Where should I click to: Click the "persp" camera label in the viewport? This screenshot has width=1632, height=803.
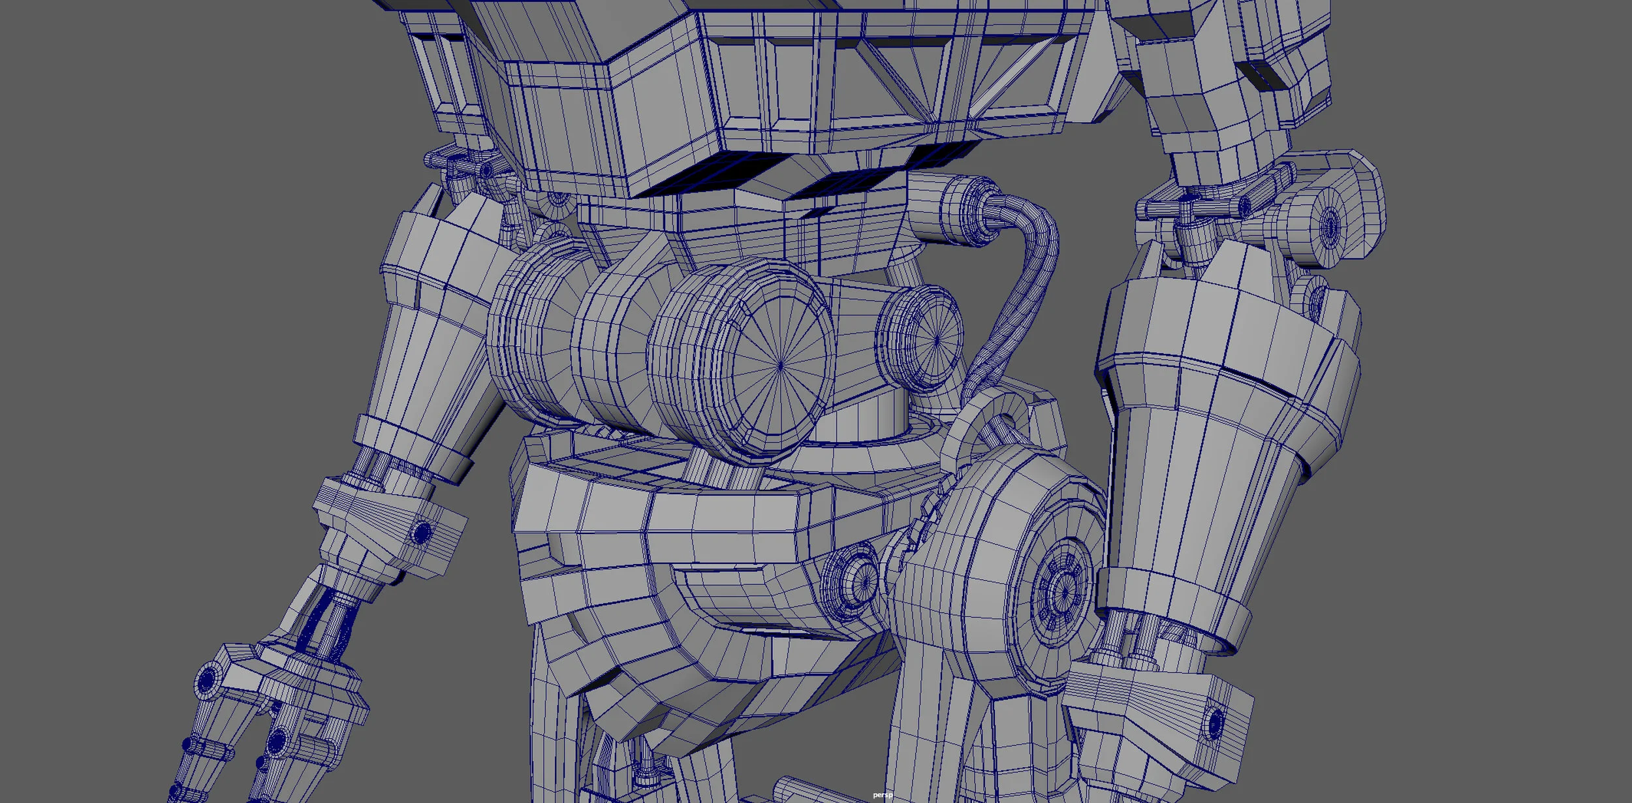(882, 795)
